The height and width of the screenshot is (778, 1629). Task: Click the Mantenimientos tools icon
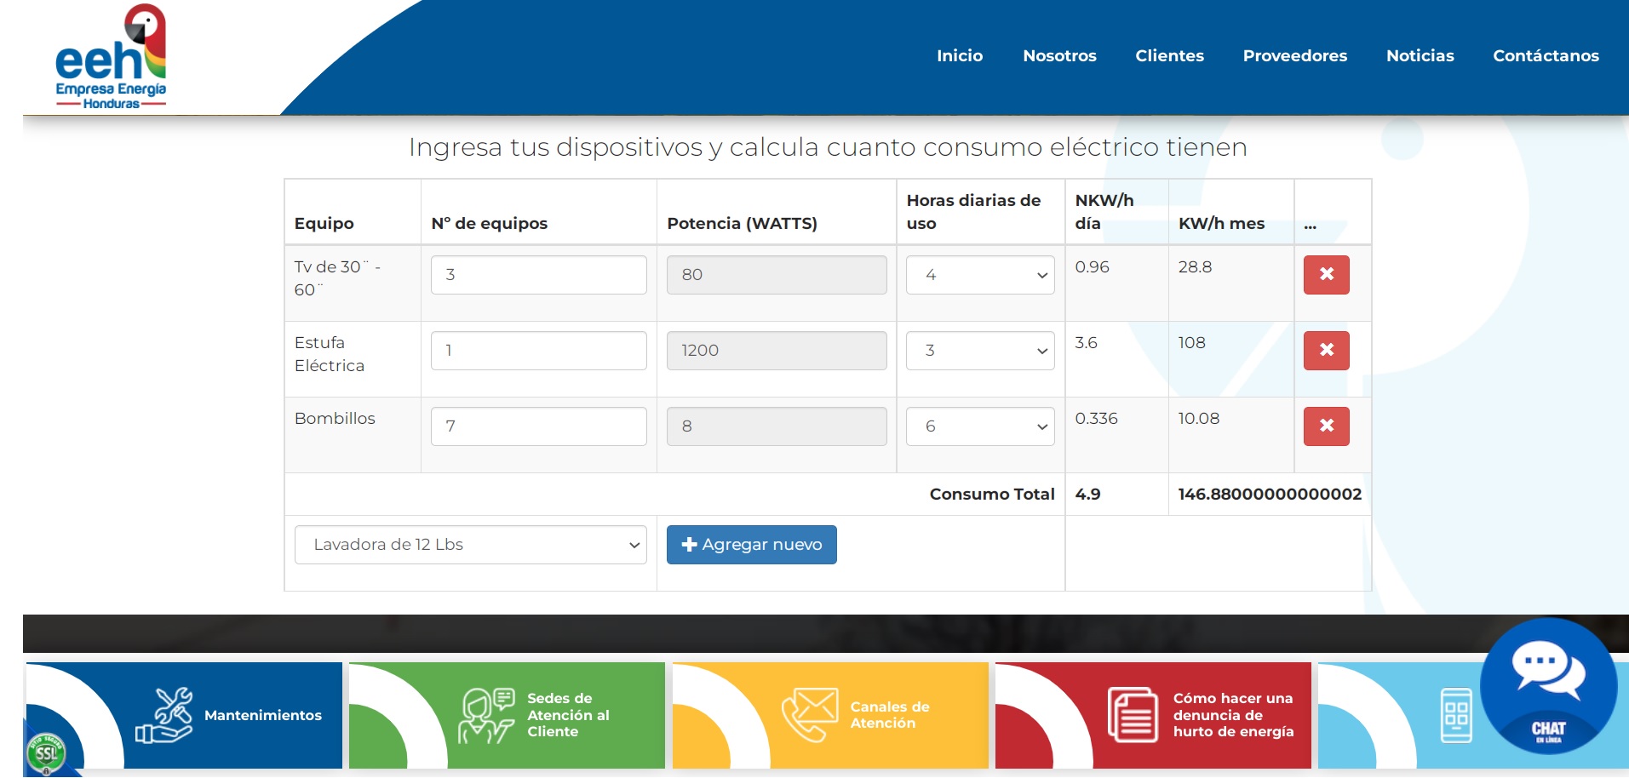pos(164,716)
